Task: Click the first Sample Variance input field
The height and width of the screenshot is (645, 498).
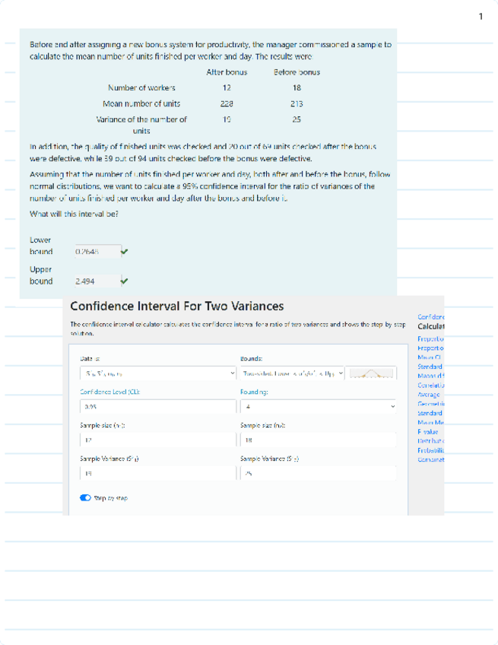Action: tap(158, 473)
